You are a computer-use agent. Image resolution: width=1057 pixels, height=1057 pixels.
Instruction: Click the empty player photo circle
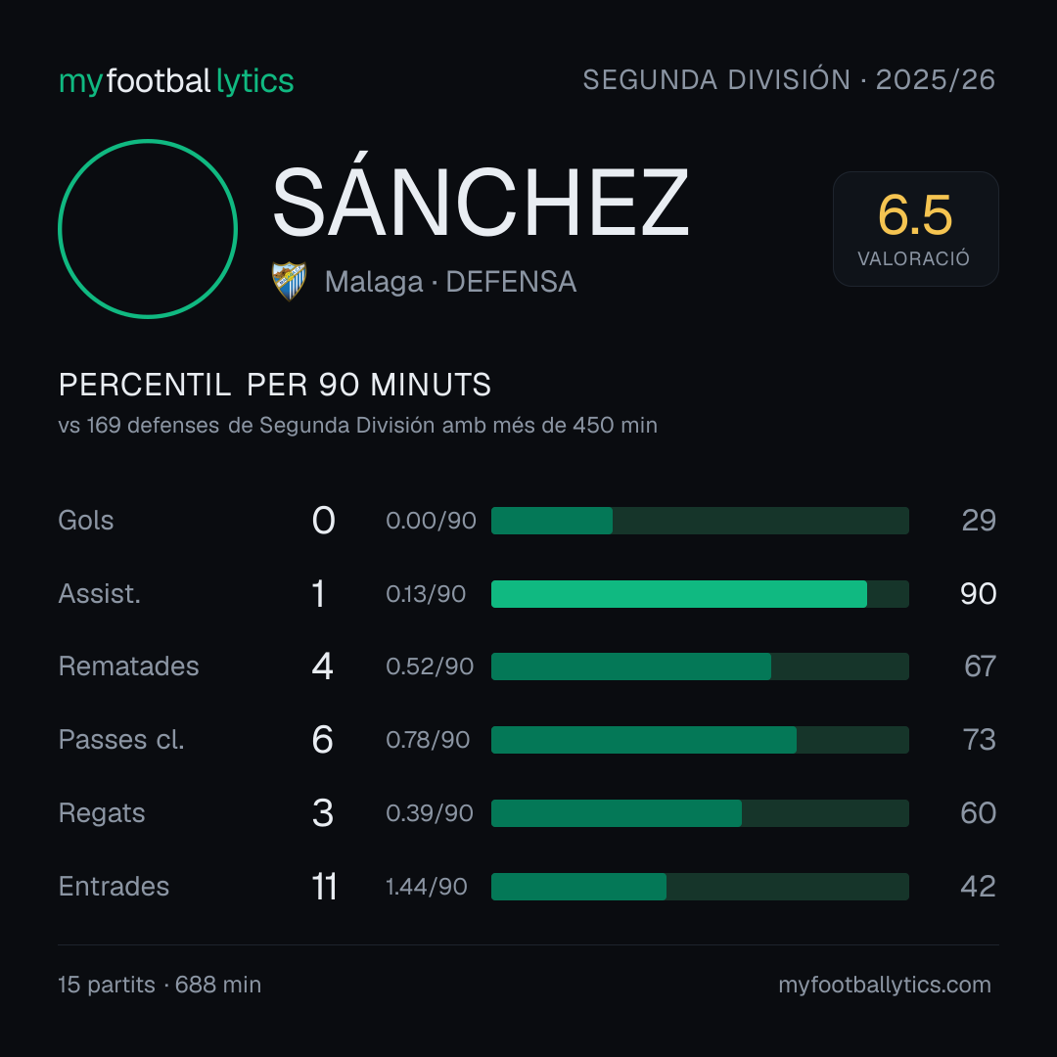(x=148, y=229)
